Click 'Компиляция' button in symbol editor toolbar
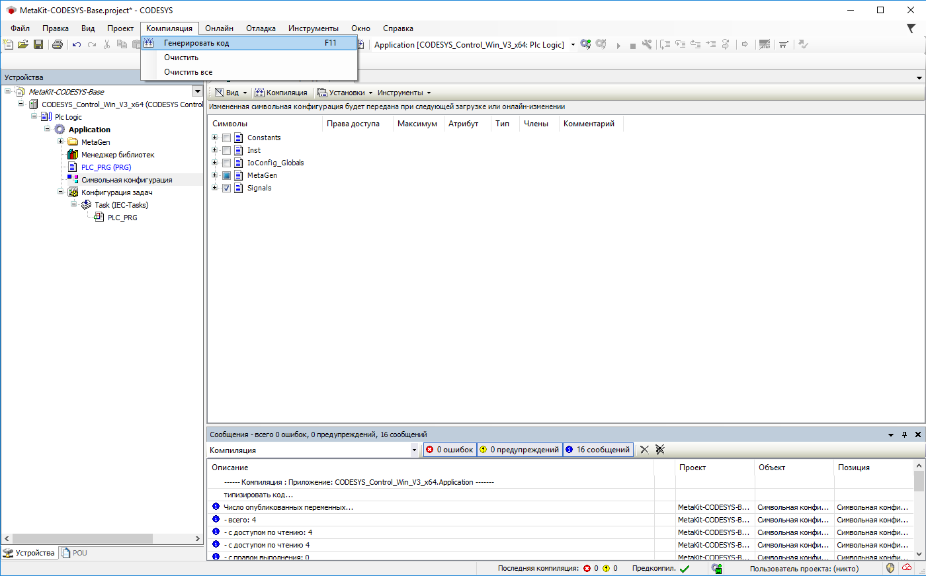The image size is (926, 576). pos(281,93)
